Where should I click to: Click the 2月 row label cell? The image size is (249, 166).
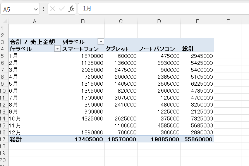click(35, 63)
